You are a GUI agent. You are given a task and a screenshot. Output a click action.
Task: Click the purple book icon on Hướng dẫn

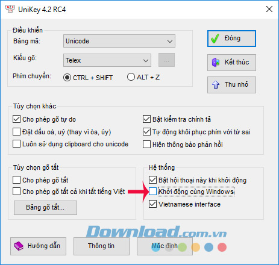(x=19, y=246)
